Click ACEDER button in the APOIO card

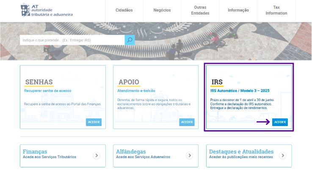pos(187,122)
